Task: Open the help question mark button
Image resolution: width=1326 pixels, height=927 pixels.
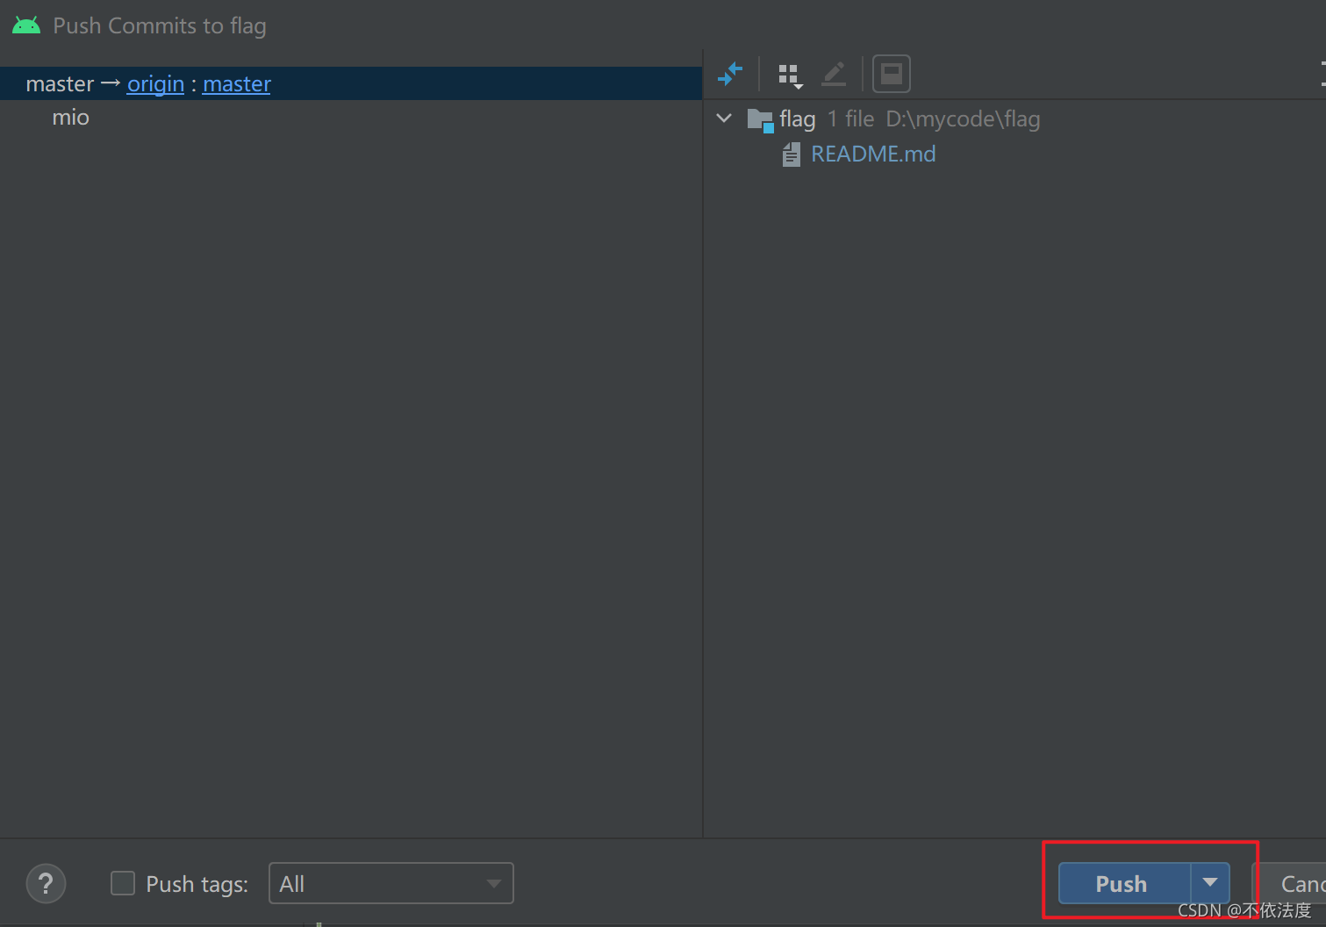Action: coord(46,883)
